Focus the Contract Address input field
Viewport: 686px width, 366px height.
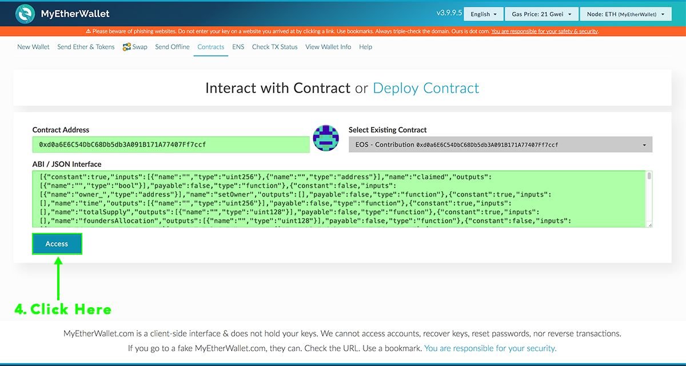pos(171,144)
